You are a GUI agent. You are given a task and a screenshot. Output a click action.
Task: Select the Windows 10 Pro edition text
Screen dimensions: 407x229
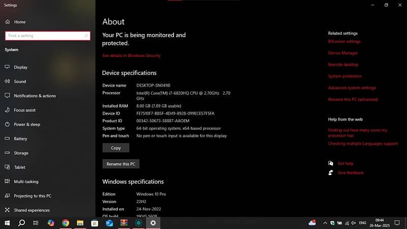coord(151,194)
